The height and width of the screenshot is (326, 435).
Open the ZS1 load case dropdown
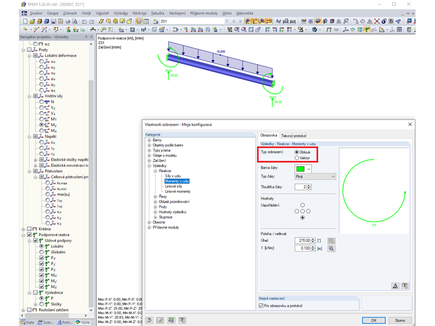click(x=227, y=21)
